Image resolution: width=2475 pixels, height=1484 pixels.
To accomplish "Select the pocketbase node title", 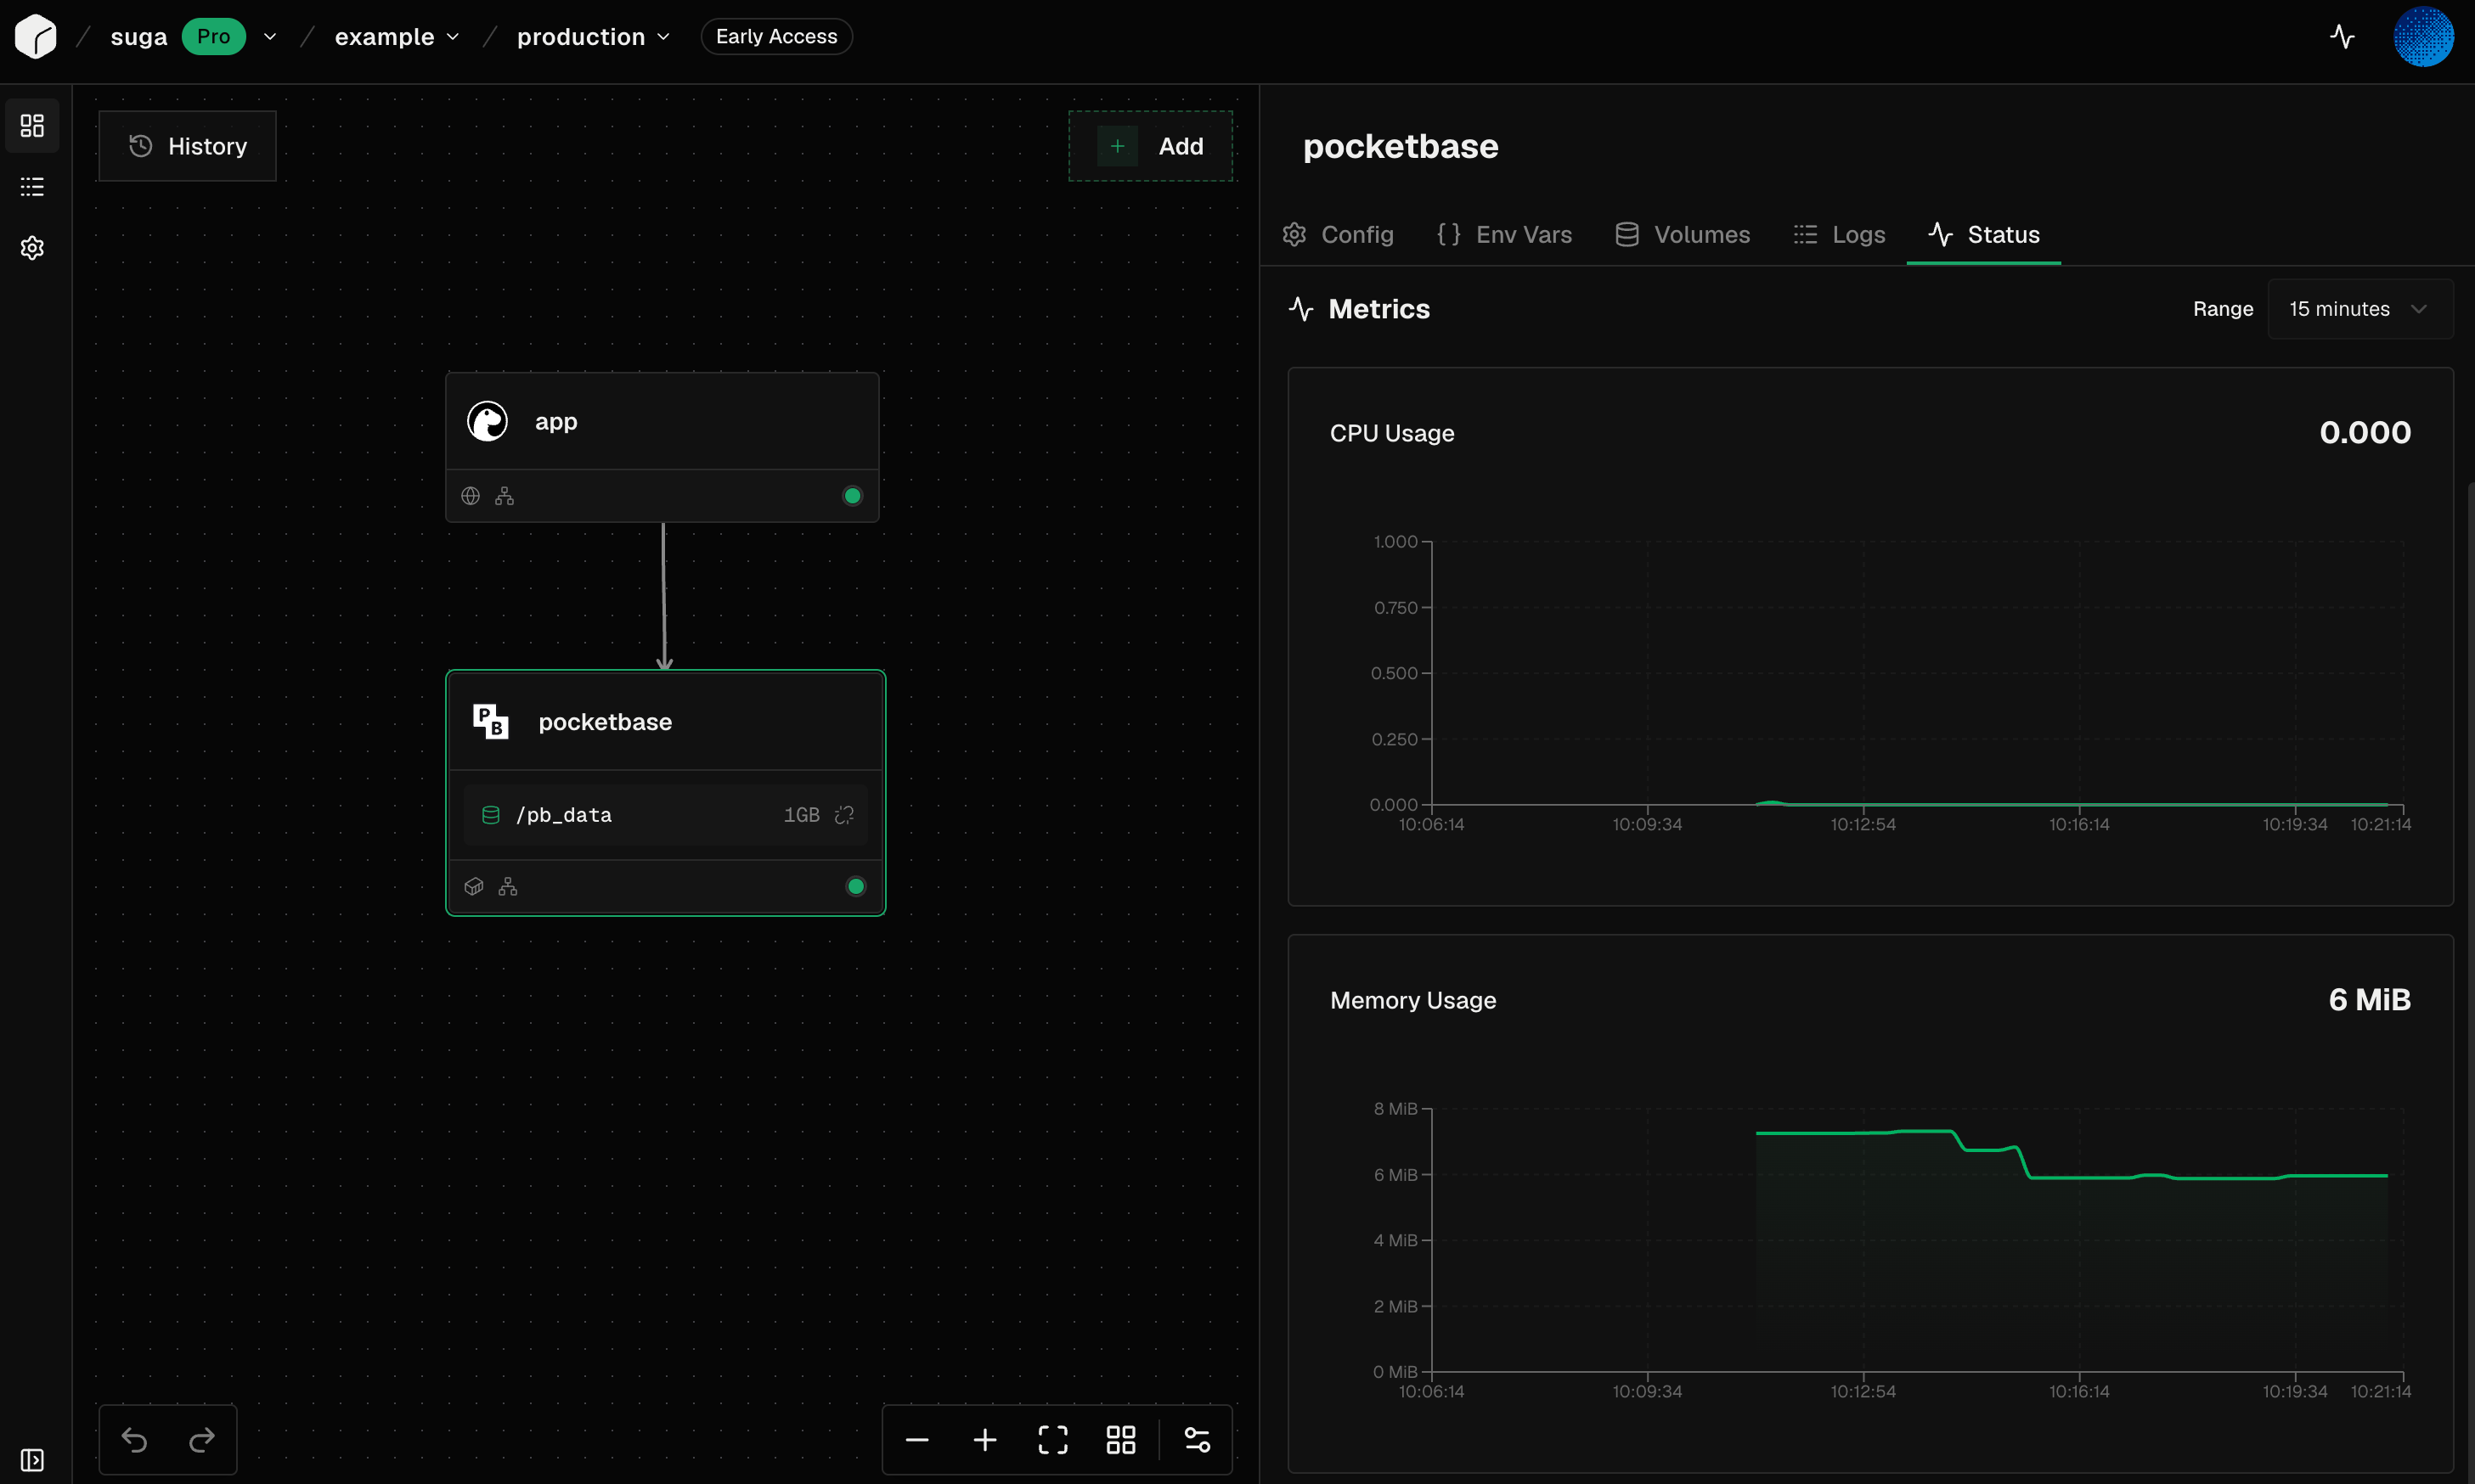I will coord(604,722).
